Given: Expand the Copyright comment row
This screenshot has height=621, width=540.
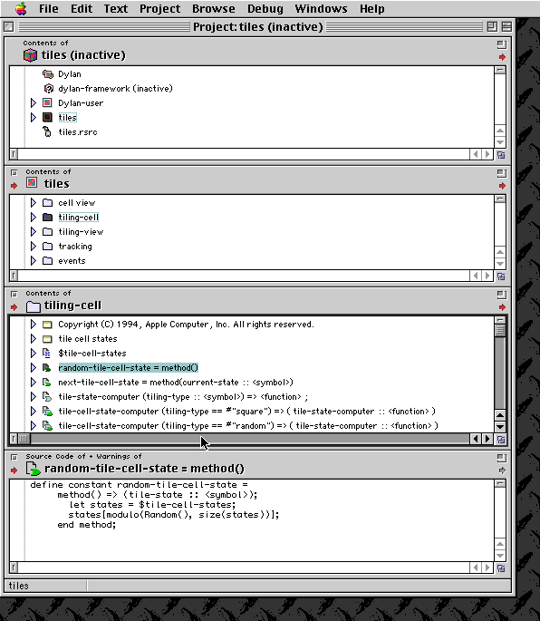Looking at the screenshot, I should pyautogui.click(x=34, y=325).
